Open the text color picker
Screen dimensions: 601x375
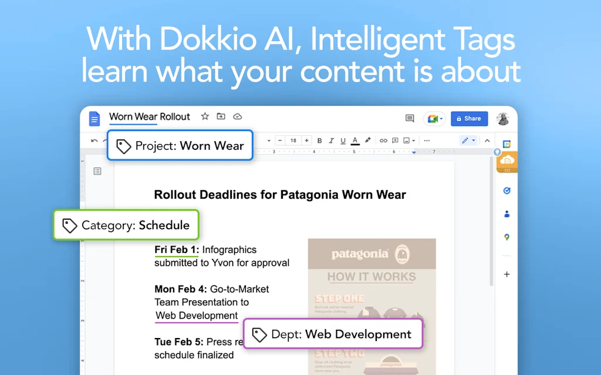point(355,140)
